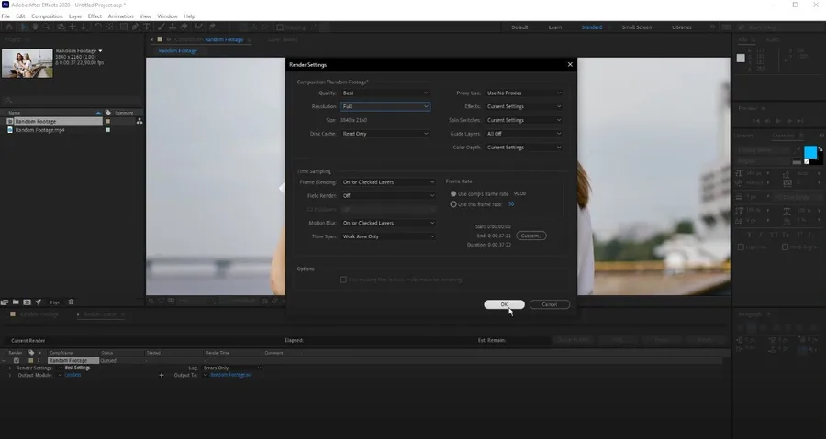The height and width of the screenshot is (439, 826).
Task: Create new folder in Project panel
Action: click(x=16, y=302)
